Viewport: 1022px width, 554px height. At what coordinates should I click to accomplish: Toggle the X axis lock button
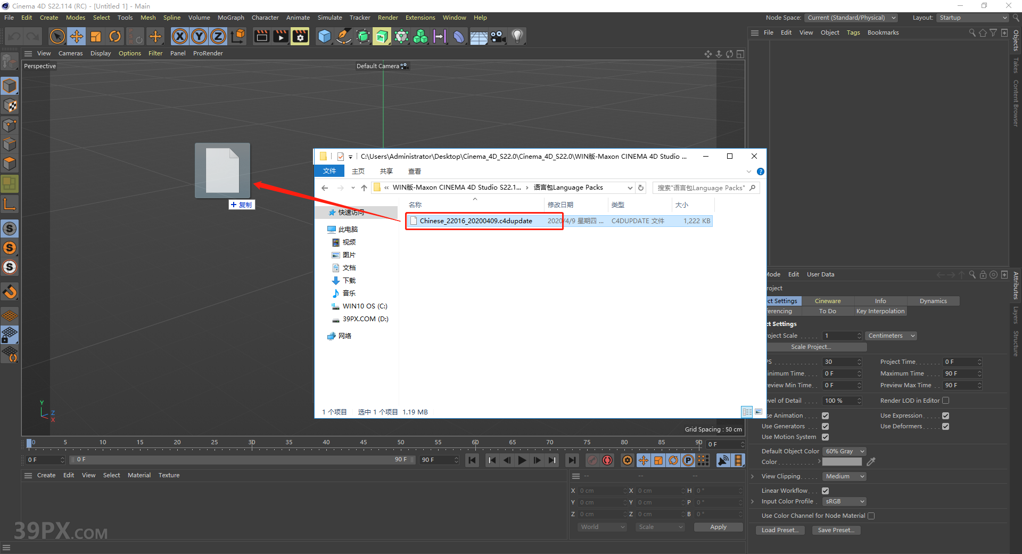click(x=179, y=36)
